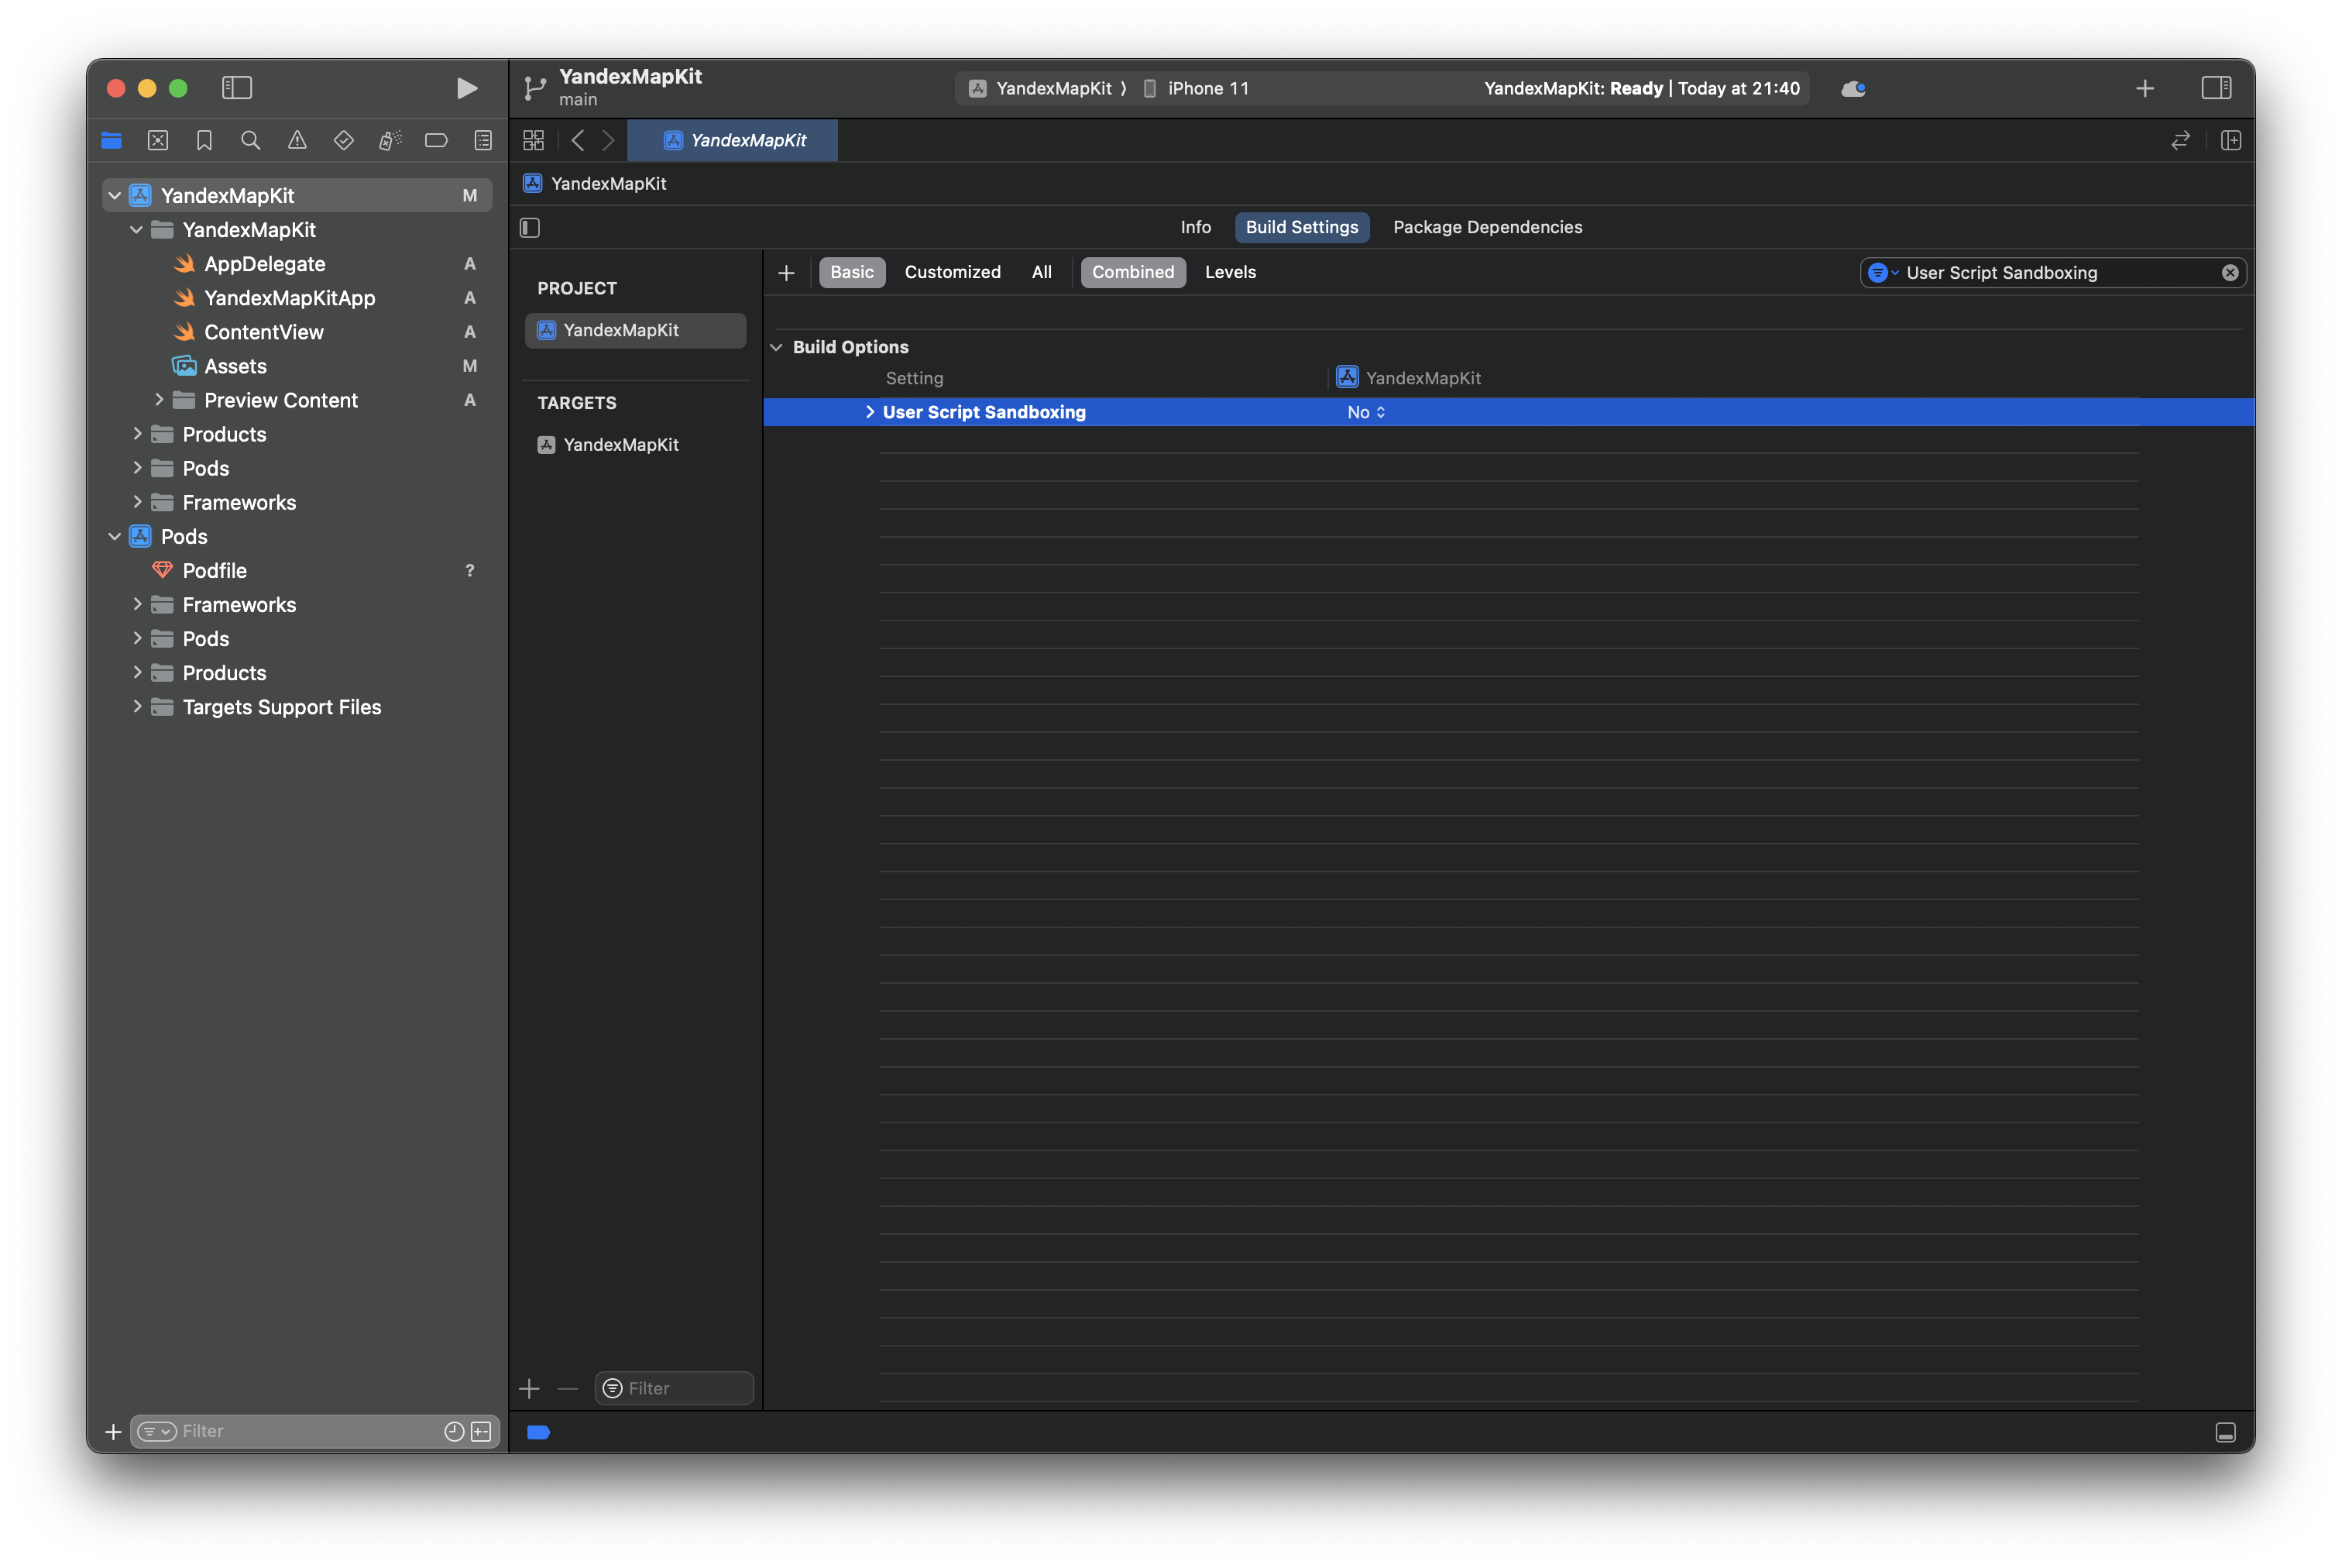Open the Breakpoint navigator icon
2342x1568 pixels.
pyautogui.click(x=436, y=141)
